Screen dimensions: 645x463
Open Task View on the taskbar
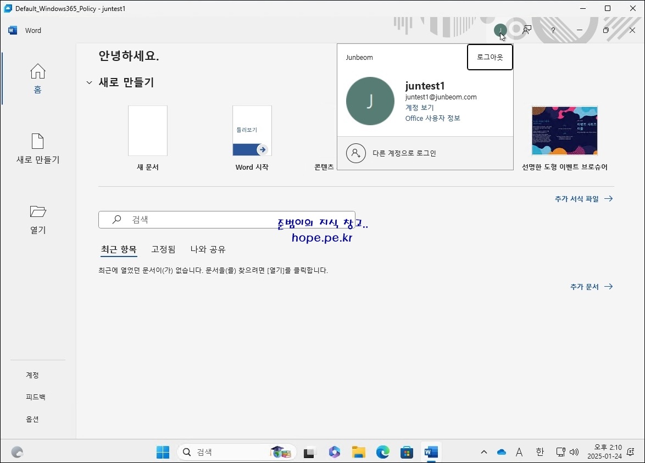(x=309, y=453)
